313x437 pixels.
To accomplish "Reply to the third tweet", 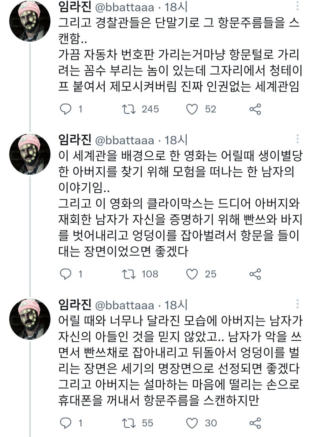I will 66,423.
